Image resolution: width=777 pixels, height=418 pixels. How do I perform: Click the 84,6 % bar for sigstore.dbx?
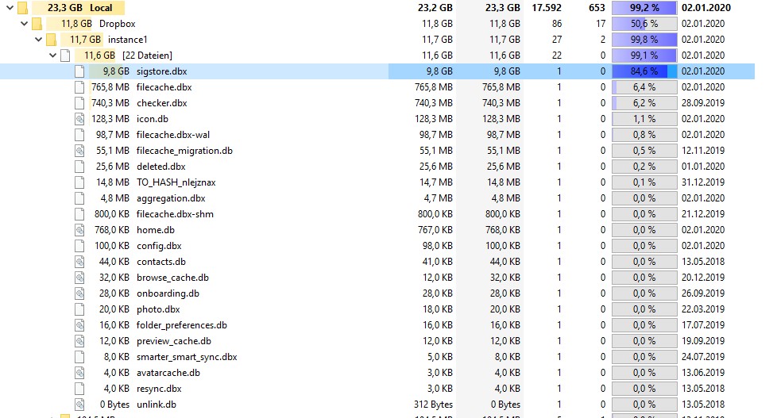pos(644,71)
